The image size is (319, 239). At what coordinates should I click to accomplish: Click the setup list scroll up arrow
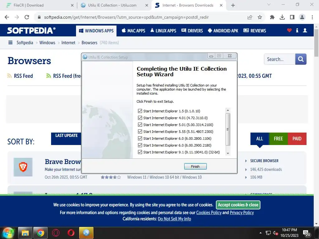228,110
